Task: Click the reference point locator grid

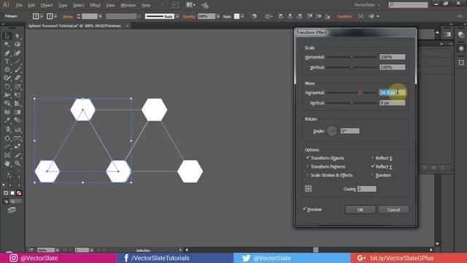Action: (308, 188)
